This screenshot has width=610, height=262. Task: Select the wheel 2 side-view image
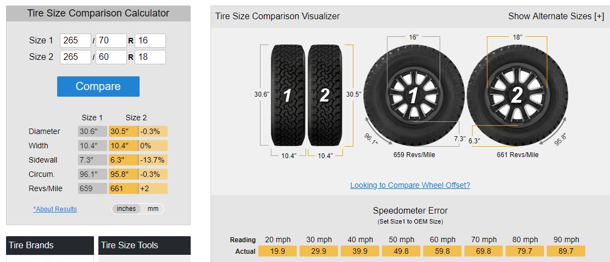518,96
